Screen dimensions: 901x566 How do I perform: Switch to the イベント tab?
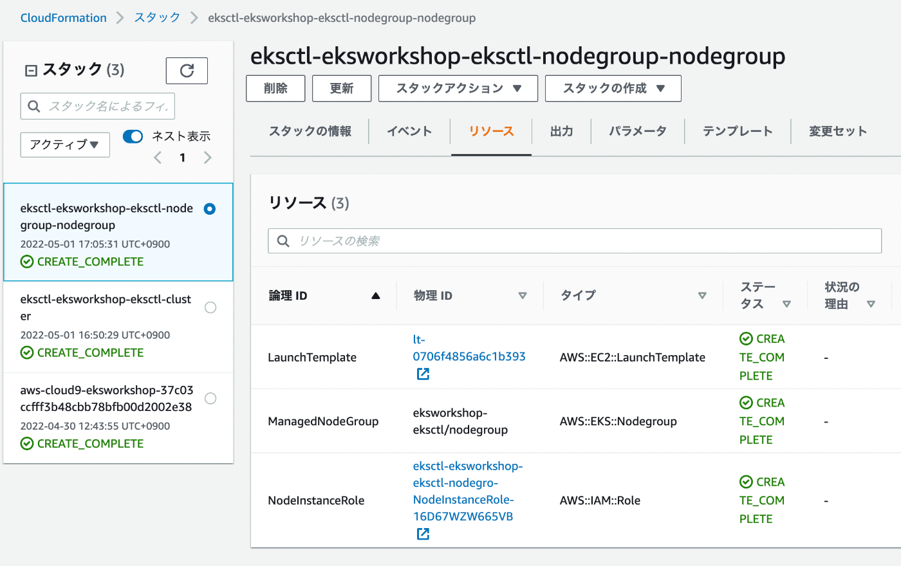click(409, 131)
